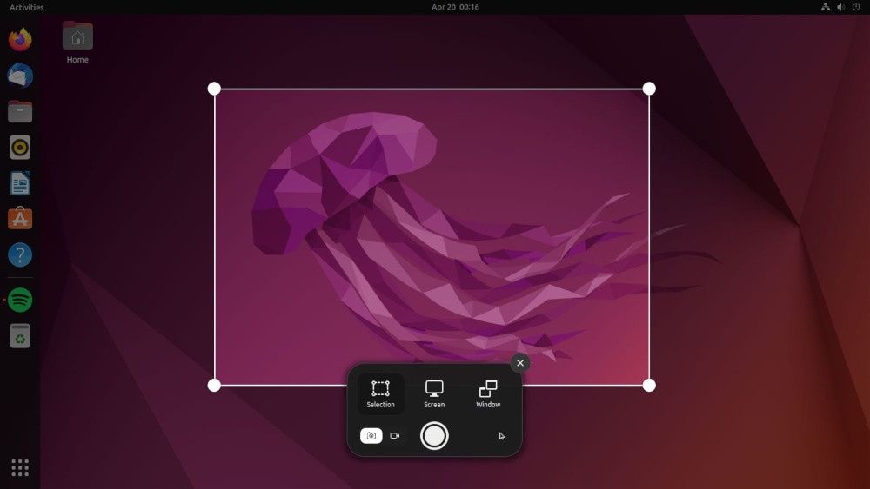
Task: Launch LibreOffice Writer from dock
Action: tap(20, 183)
